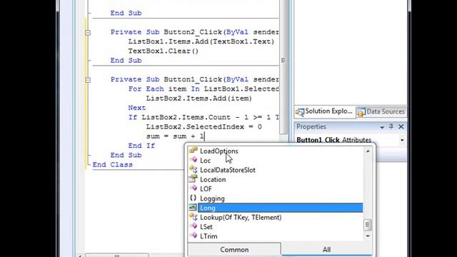The height and width of the screenshot is (257, 457).
Task: Click the LTrim method icon
Action: click(194, 236)
